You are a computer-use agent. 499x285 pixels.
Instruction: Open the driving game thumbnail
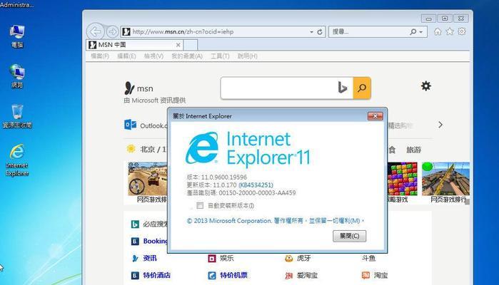(x=147, y=179)
